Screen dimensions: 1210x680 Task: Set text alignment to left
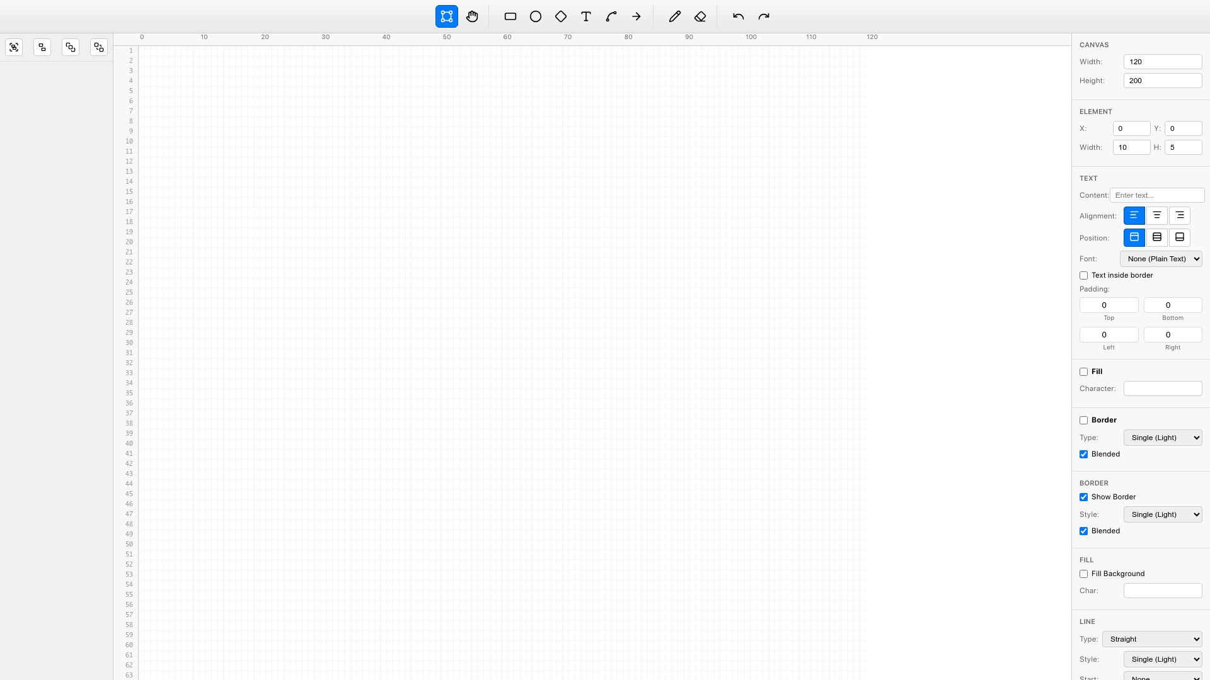[1134, 216]
